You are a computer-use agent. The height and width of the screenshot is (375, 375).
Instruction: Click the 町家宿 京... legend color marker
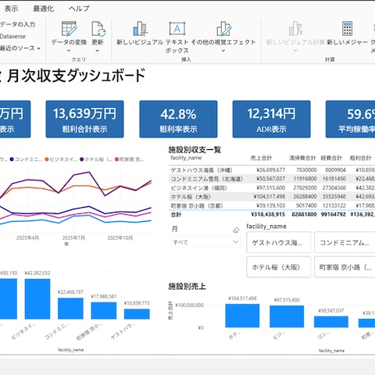tap(116, 159)
